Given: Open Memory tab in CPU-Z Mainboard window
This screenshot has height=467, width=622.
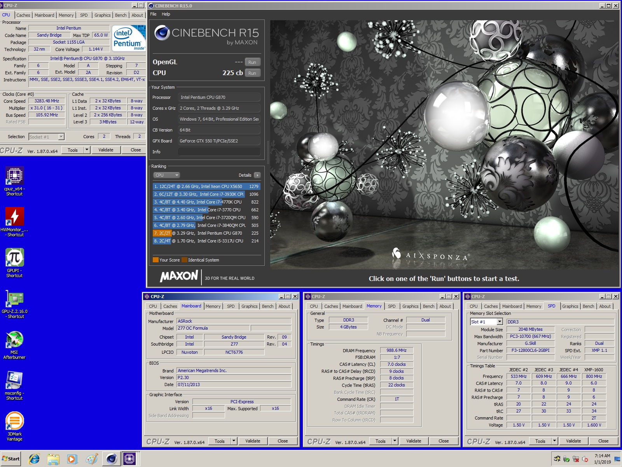Looking at the screenshot, I should click(x=213, y=306).
